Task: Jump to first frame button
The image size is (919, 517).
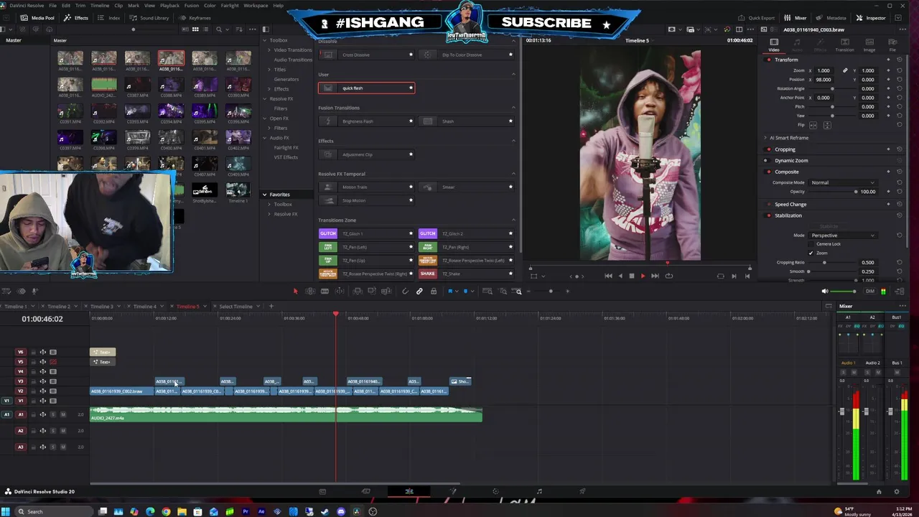Action: tap(608, 276)
